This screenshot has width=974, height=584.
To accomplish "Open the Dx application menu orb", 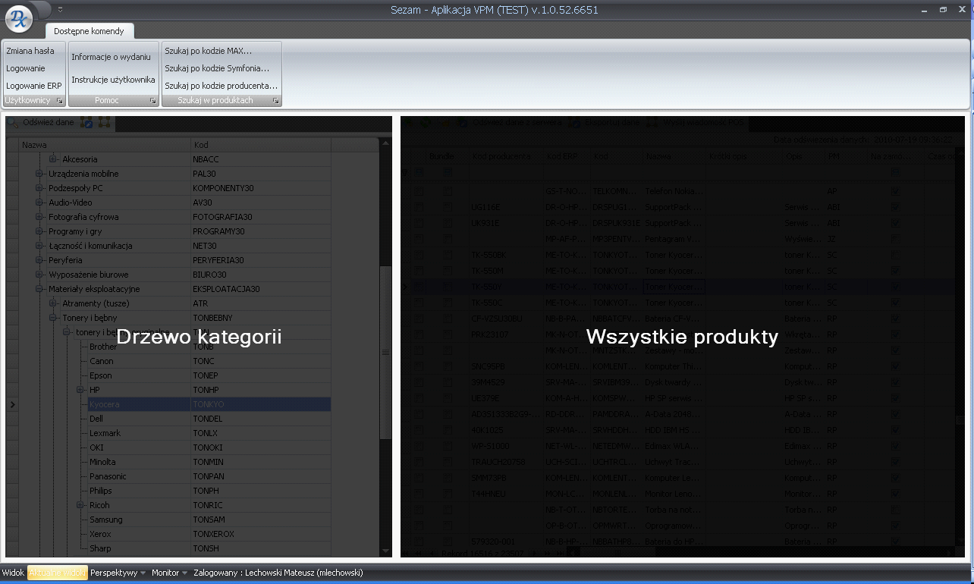I will pyautogui.click(x=19, y=17).
